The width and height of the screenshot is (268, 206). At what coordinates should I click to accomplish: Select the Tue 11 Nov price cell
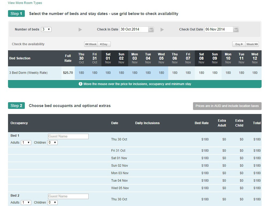tap(241, 73)
